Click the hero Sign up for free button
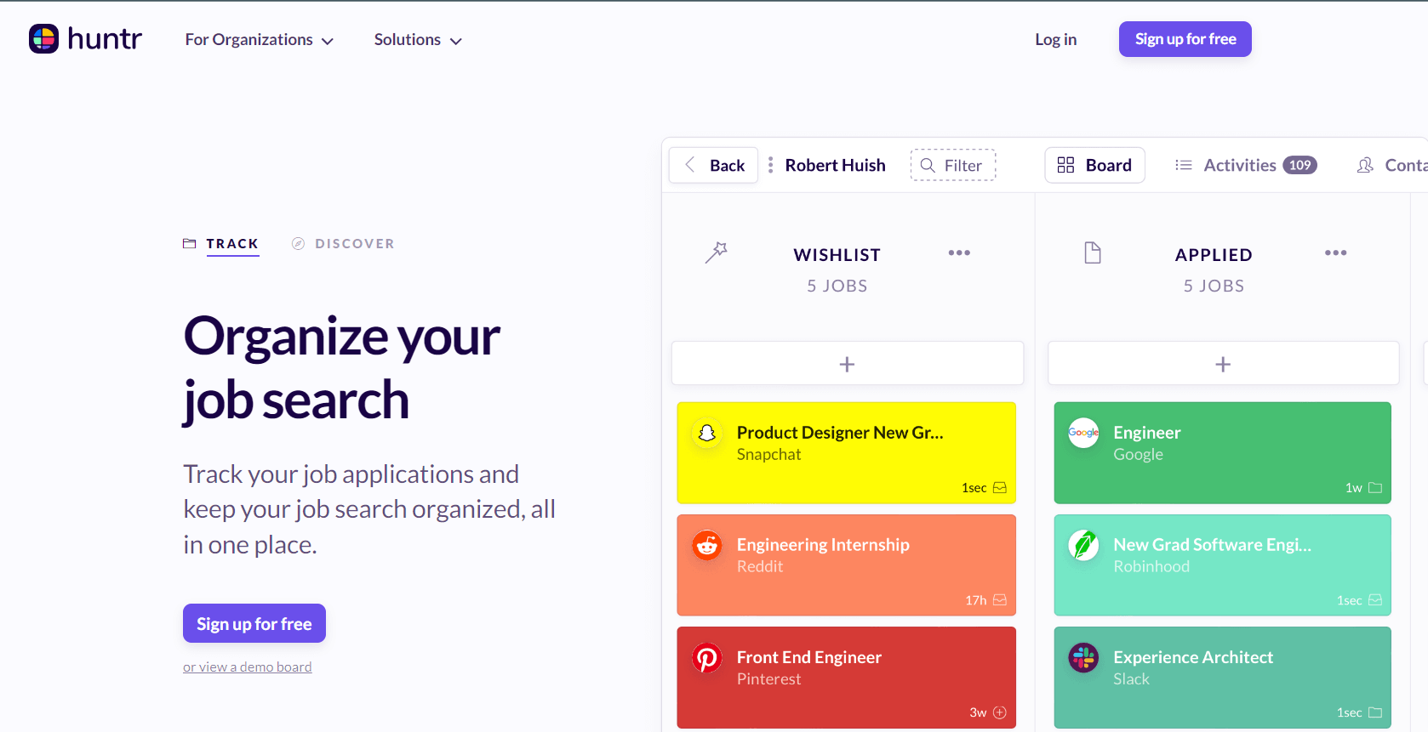The width and height of the screenshot is (1428, 732). [254, 623]
